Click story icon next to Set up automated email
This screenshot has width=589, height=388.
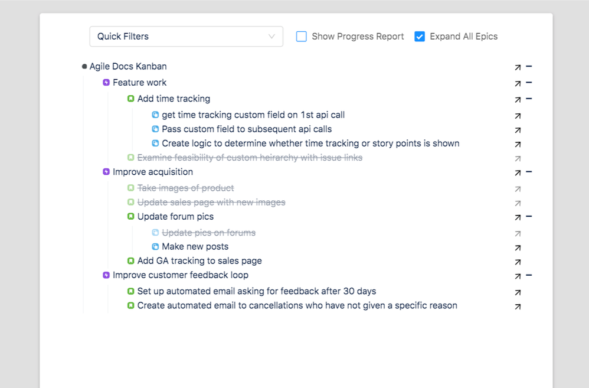click(130, 291)
